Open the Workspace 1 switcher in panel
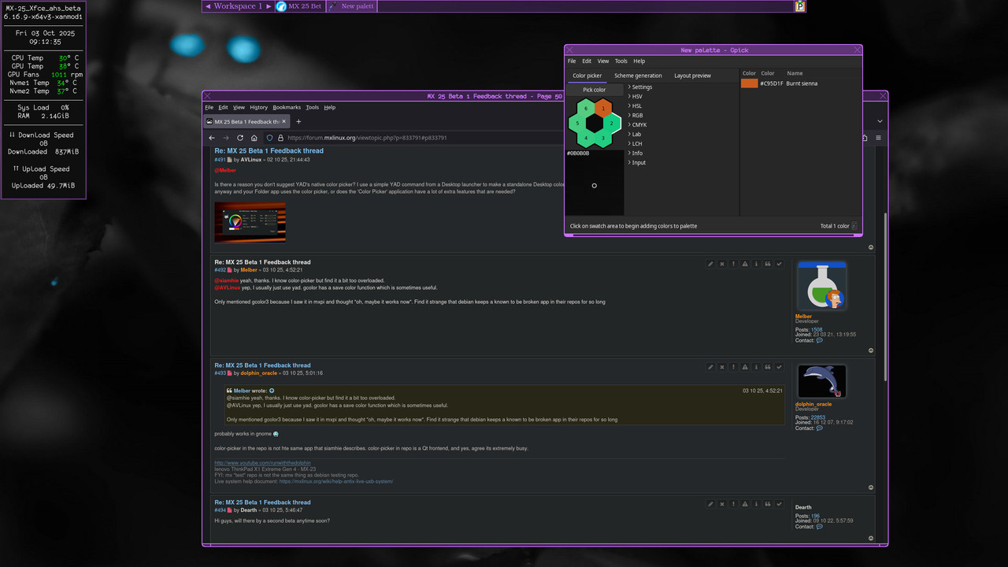 click(x=238, y=6)
